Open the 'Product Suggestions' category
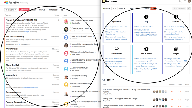 pos(16,102)
